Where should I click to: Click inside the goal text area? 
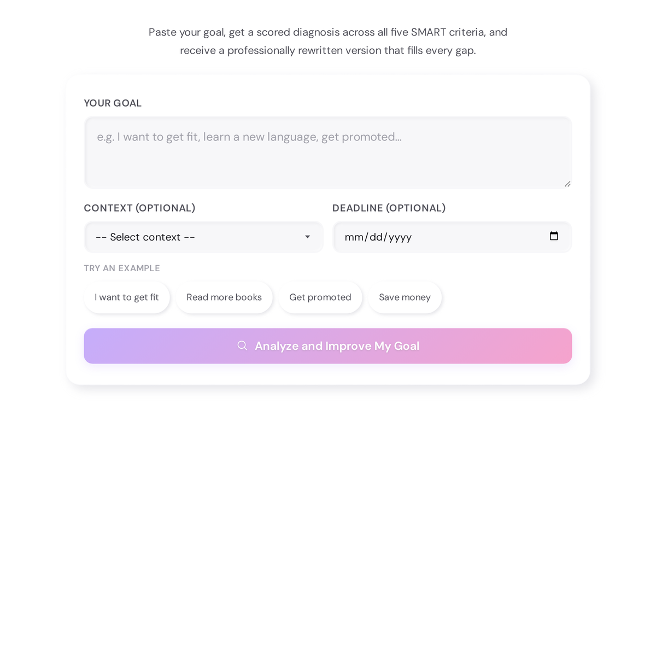pyautogui.click(x=327, y=153)
